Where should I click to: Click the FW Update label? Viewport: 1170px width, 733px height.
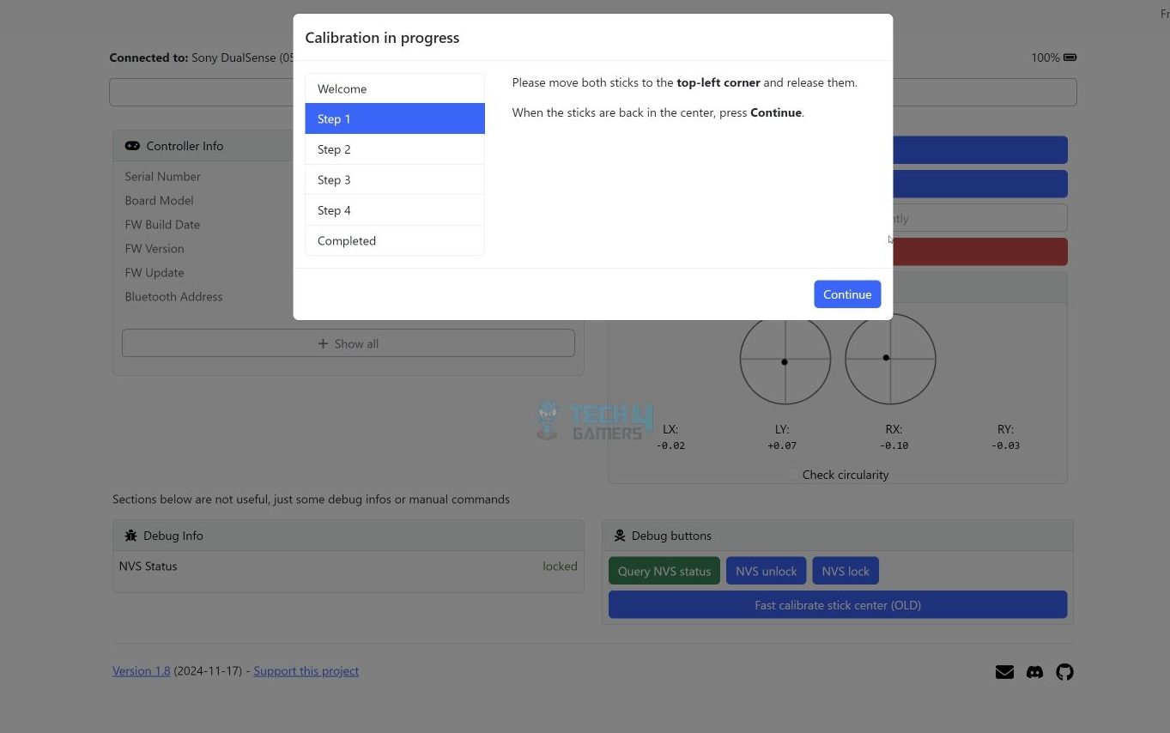click(x=155, y=272)
